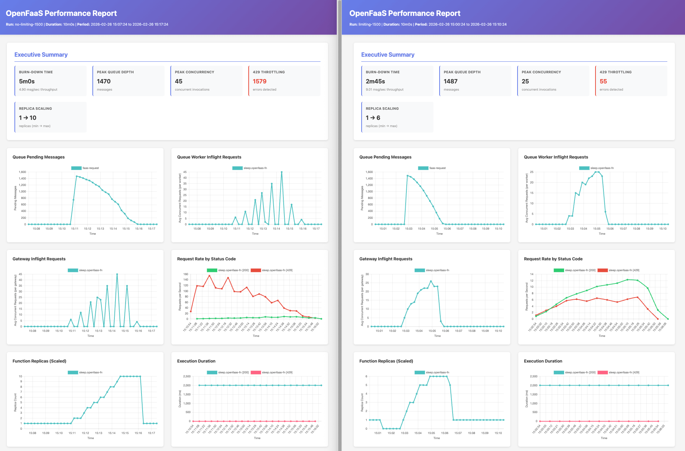Click pink [429] legend swatch in limiting-1500 Execution Duration

[x=602, y=372]
